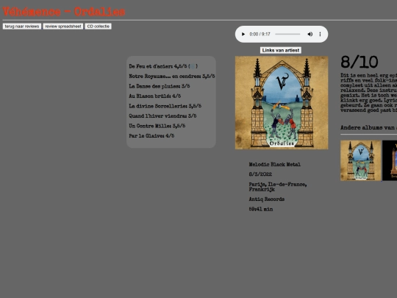Go back via 'terug naar reviews' button
397x298 pixels.
[22, 26]
